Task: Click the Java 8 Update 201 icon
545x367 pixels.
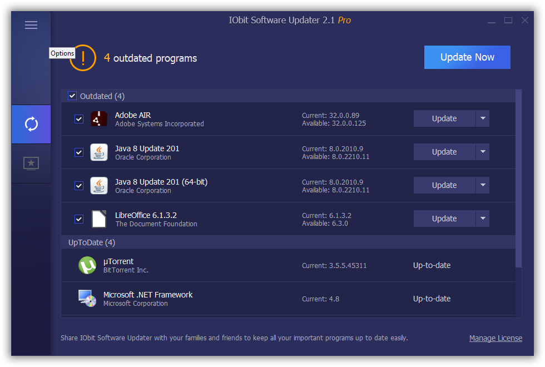Action: click(99, 152)
